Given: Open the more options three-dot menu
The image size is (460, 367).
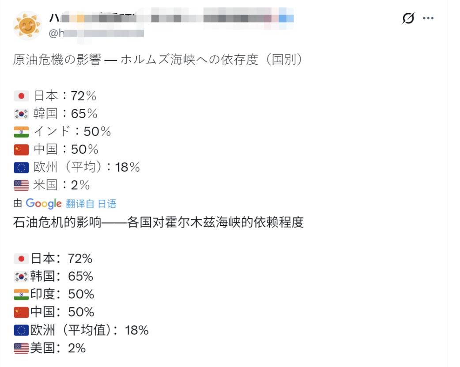Looking at the screenshot, I should click(428, 19).
